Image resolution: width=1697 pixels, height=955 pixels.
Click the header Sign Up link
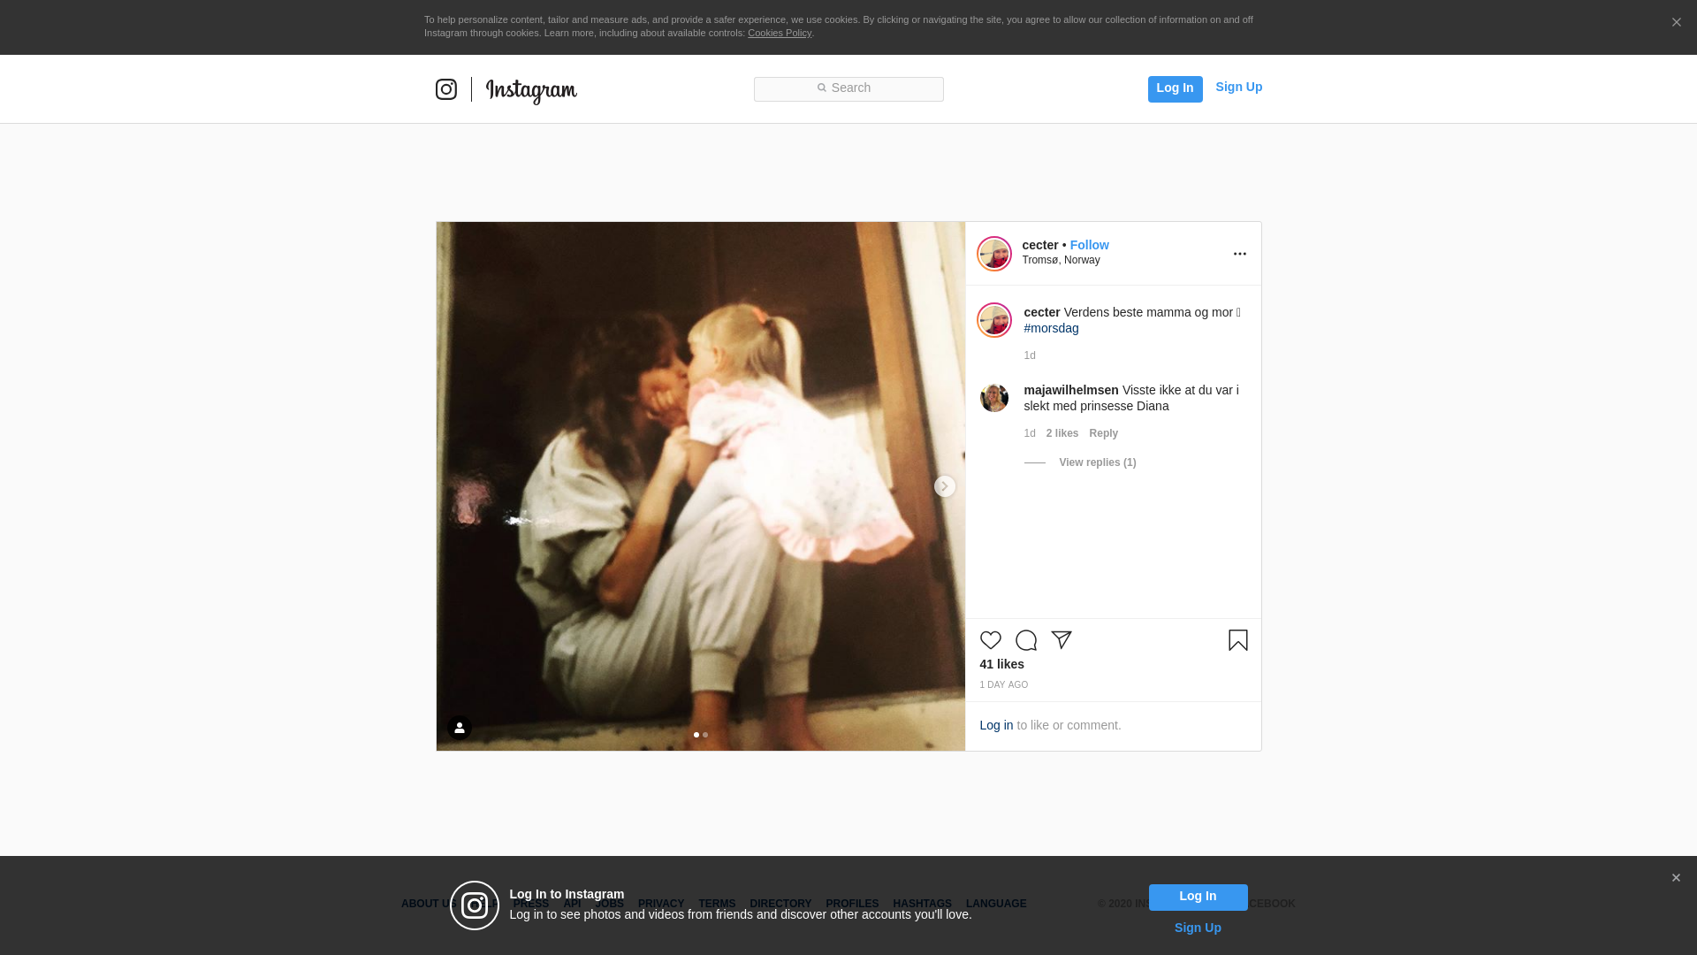[1238, 87]
